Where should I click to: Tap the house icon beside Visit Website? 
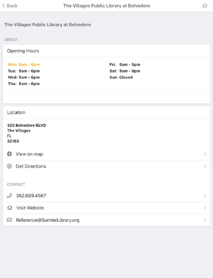pos(10,208)
